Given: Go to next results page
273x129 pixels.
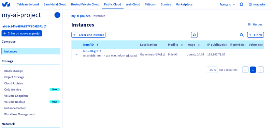Looking at the screenshot, I should pyautogui.click(x=261, y=70).
